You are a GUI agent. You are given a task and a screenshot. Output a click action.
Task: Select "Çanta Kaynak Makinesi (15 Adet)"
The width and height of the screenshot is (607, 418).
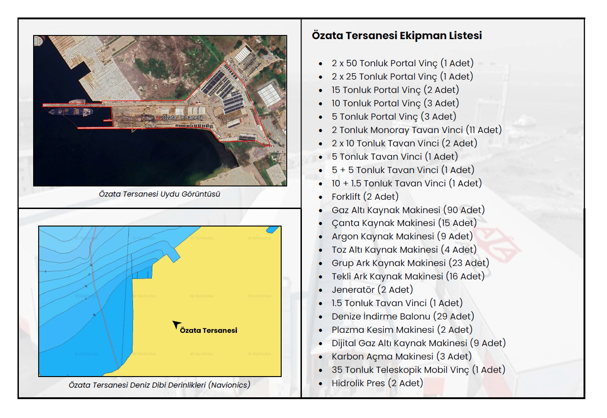(404, 223)
